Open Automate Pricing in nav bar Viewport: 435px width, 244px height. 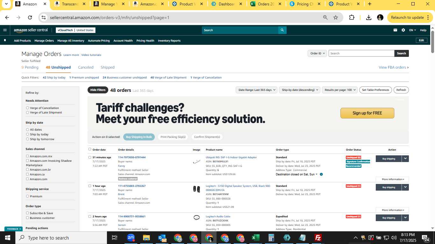(99, 41)
